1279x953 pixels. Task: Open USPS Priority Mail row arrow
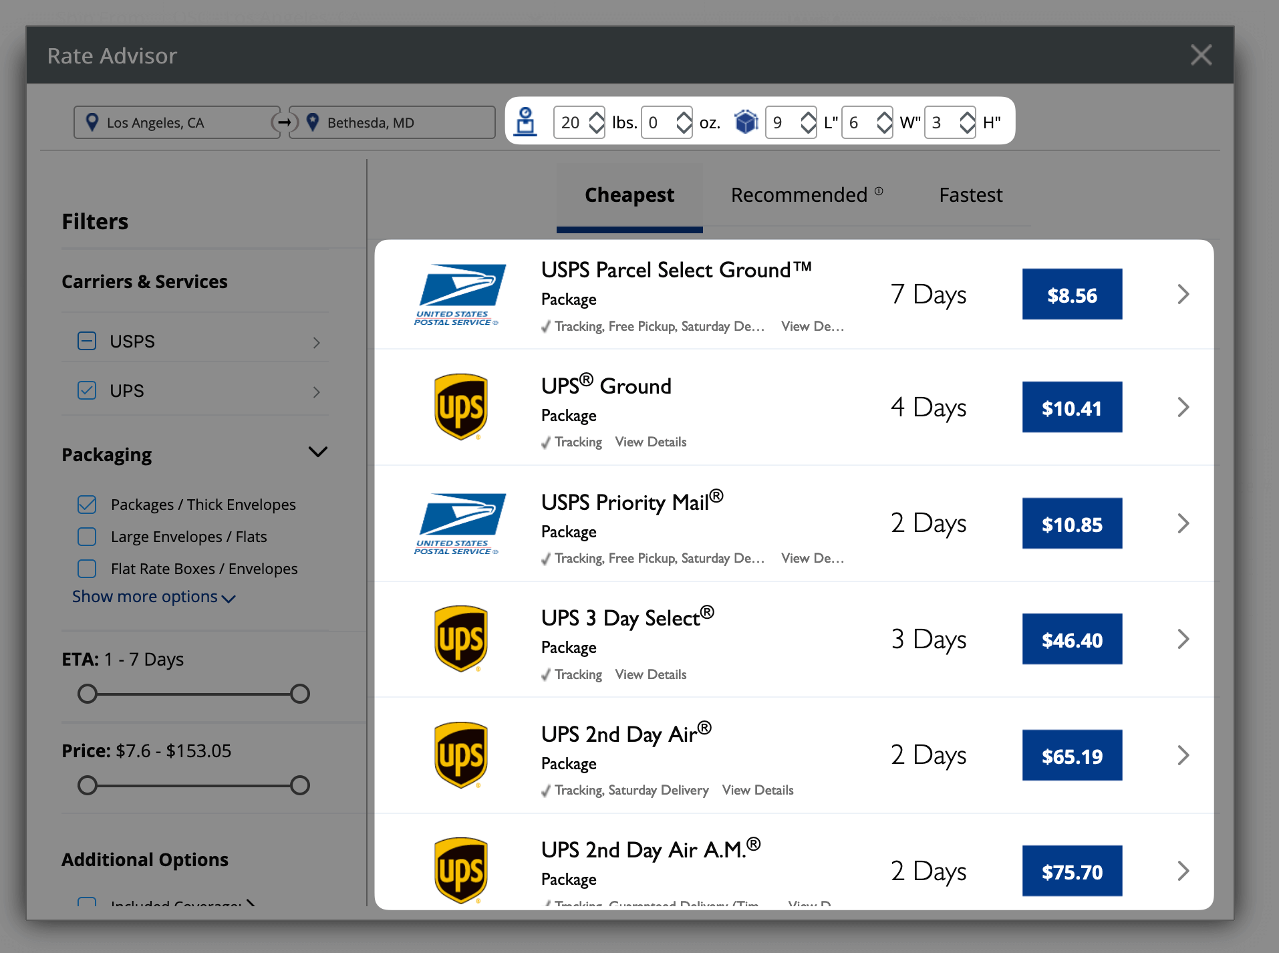(x=1183, y=523)
